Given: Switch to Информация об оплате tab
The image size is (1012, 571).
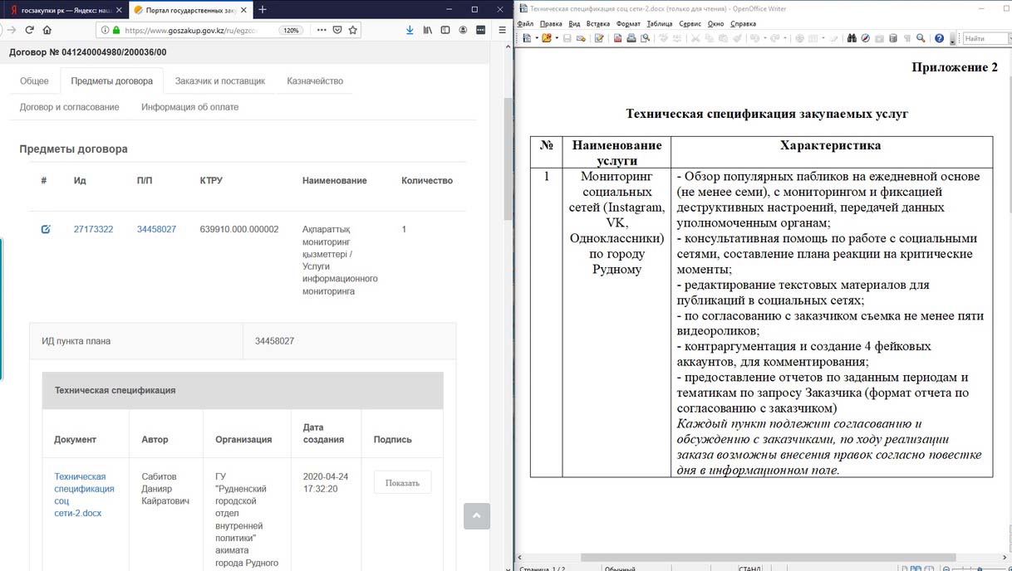Looking at the screenshot, I should click(x=190, y=107).
